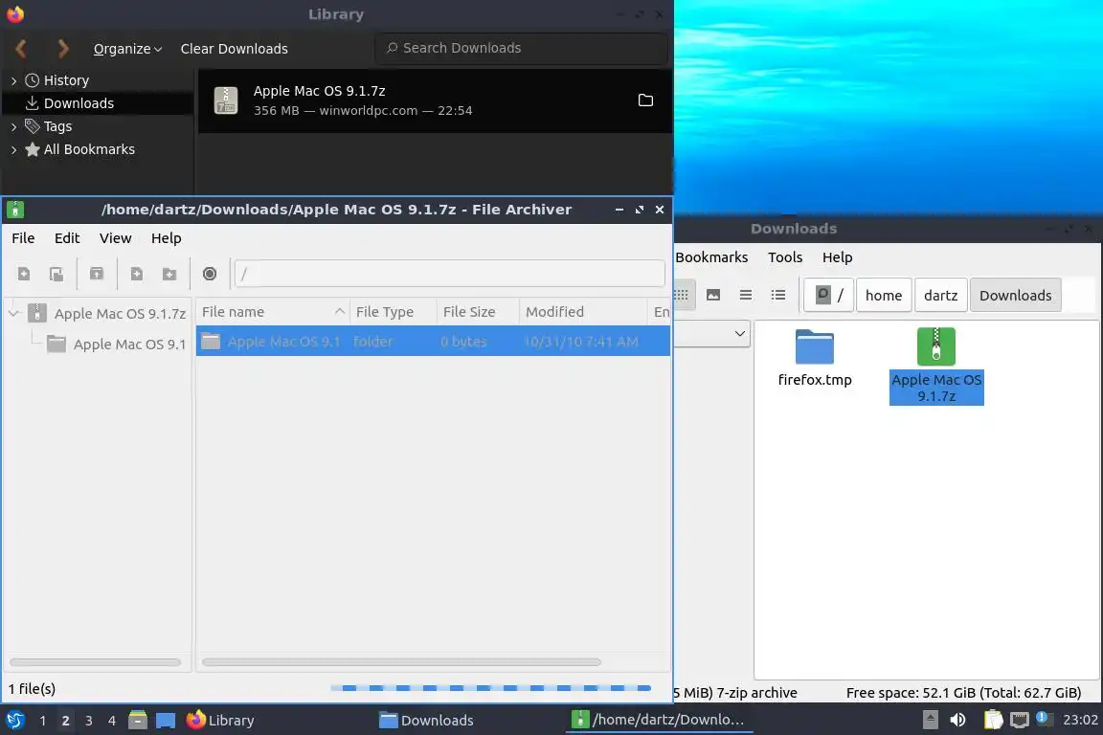Click the stop operation icon in File Archiver
The image size is (1103, 735).
click(x=210, y=275)
